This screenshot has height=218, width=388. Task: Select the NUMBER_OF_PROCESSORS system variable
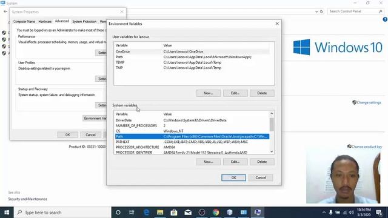pos(192,125)
